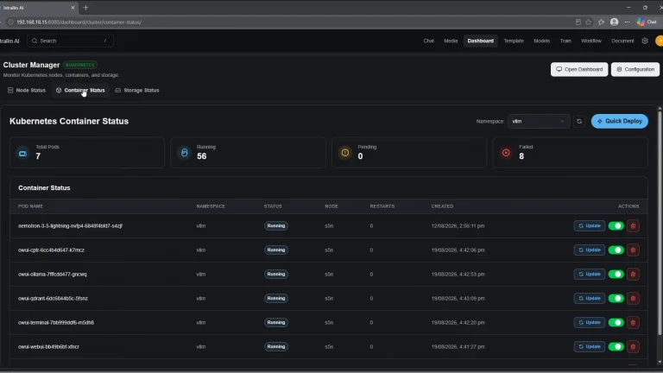The image size is (663, 373).
Task: Open the Train menu item
Action: tap(565, 41)
